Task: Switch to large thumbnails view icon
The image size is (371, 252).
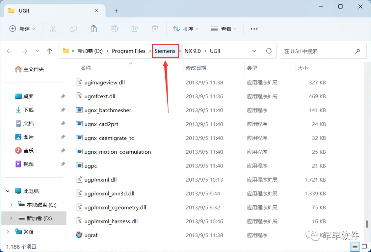Action: [364, 247]
